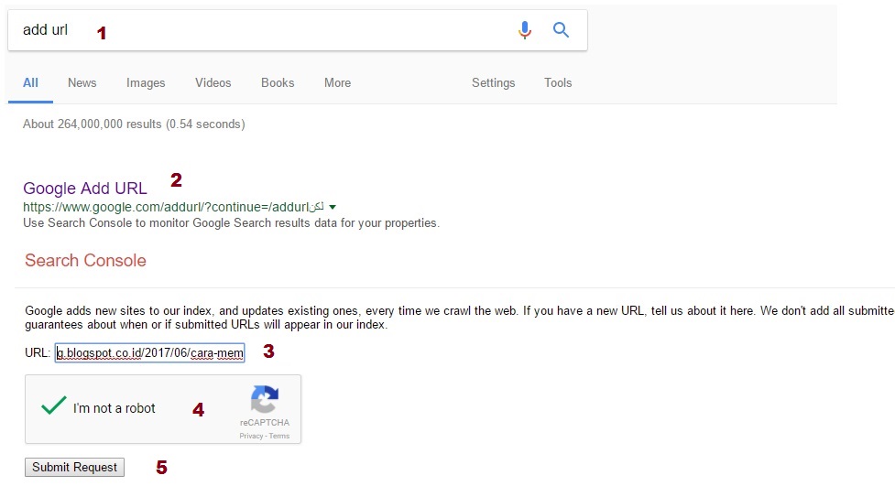This screenshot has width=895, height=497.
Task: Click the Search Console heading
Action: 85,260
